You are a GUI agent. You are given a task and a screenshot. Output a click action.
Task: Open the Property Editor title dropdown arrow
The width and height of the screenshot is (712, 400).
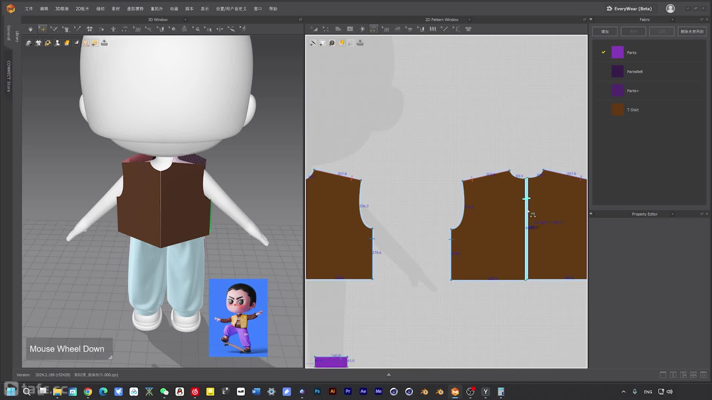(x=672, y=214)
